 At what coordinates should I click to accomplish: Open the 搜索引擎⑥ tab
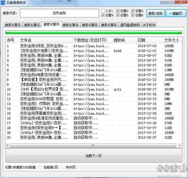[x=109, y=25]
